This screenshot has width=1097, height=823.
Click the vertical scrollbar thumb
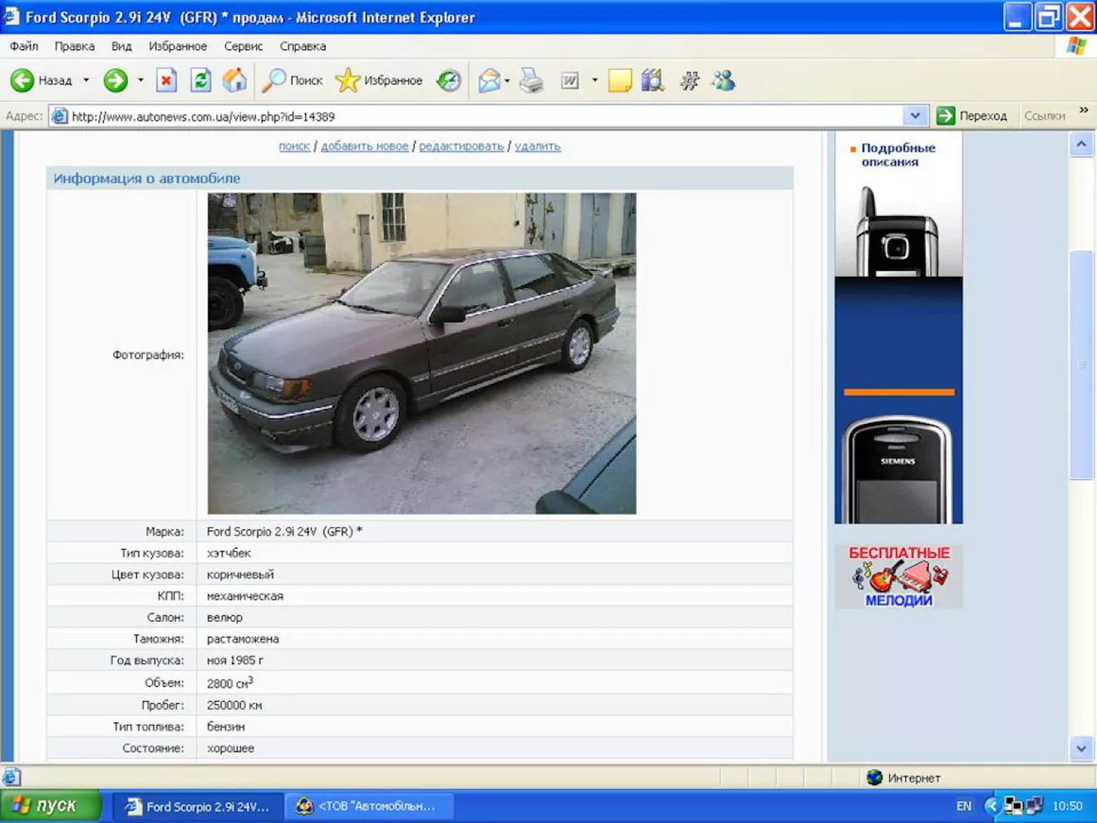[1081, 364]
